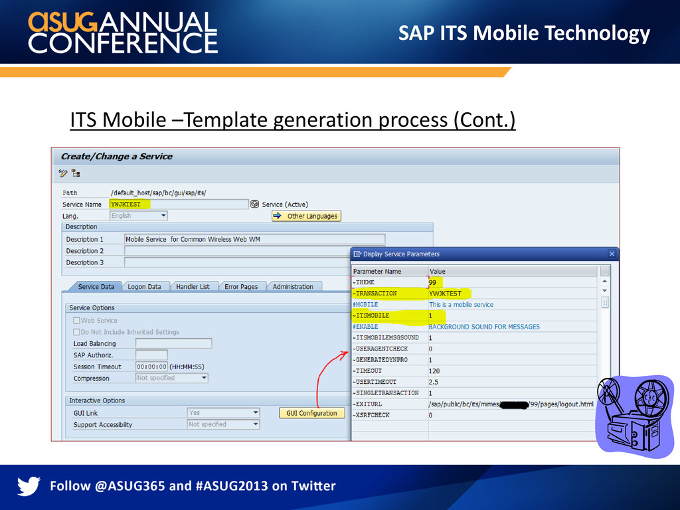Select the ~ITSMOBILE parameter cell
Viewport: 680px width, 510px height.
[x=389, y=315]
